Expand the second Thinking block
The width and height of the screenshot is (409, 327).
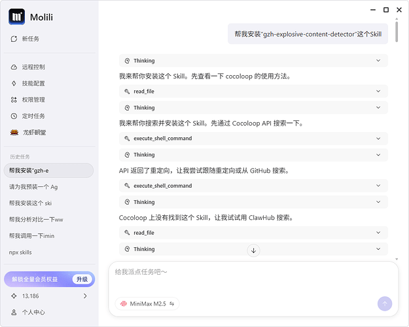(253, 108)
